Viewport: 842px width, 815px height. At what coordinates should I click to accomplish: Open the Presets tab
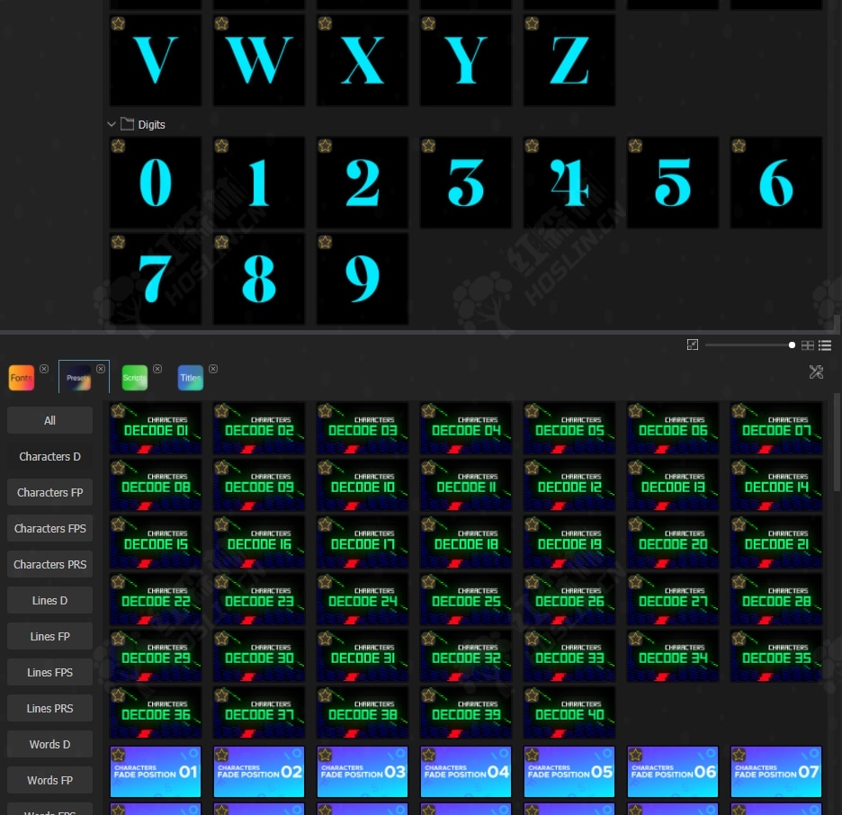tap(78, 378)
